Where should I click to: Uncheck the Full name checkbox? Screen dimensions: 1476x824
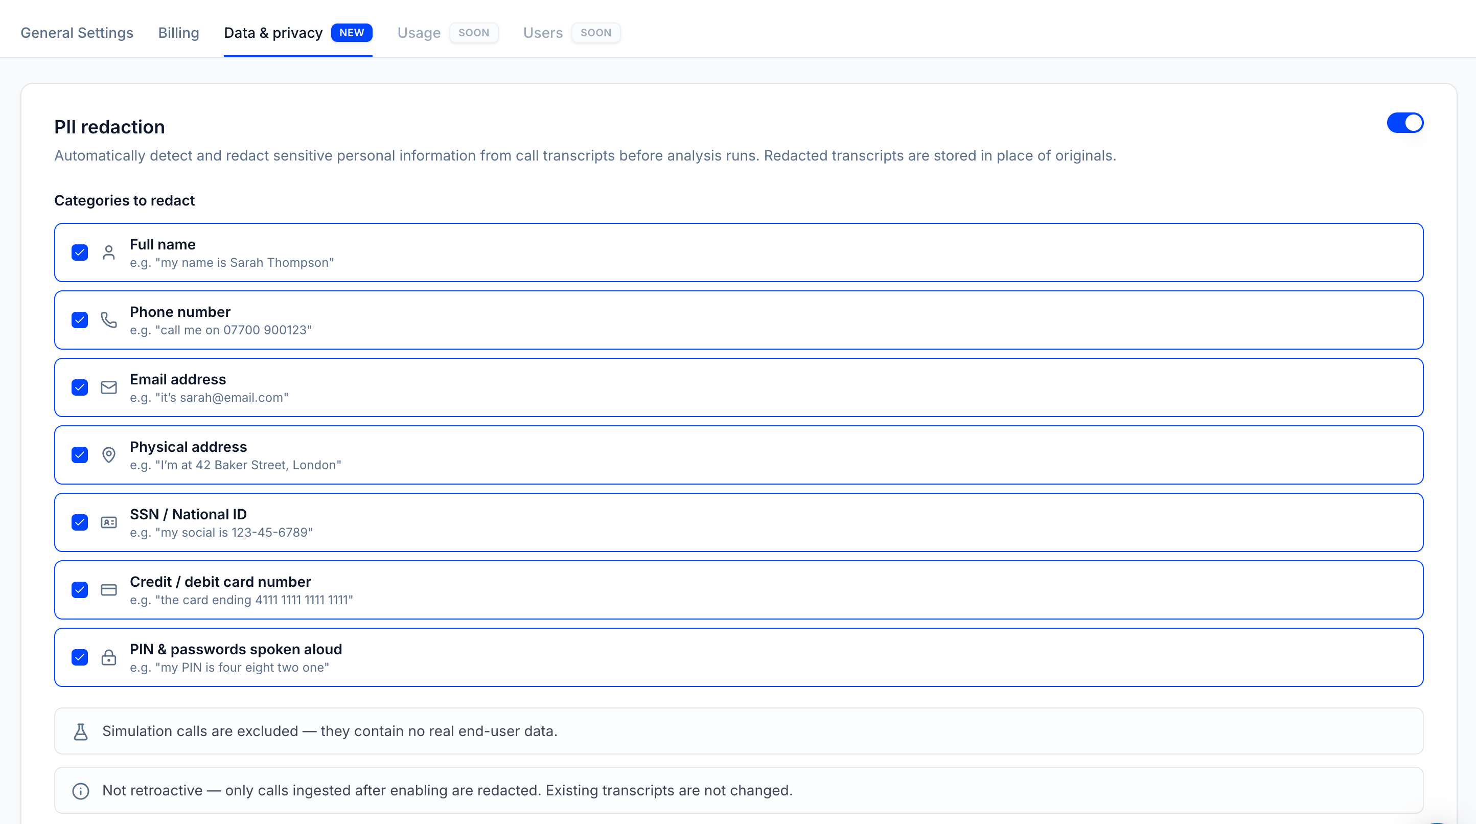pos(80,253)
